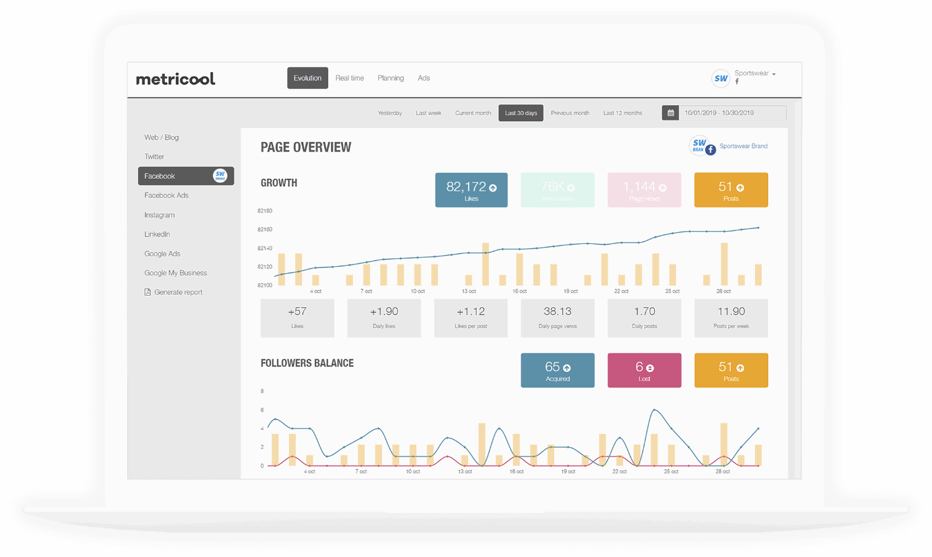
Task: Open Facebook Ads in sidebar
Action: point(167,195)
